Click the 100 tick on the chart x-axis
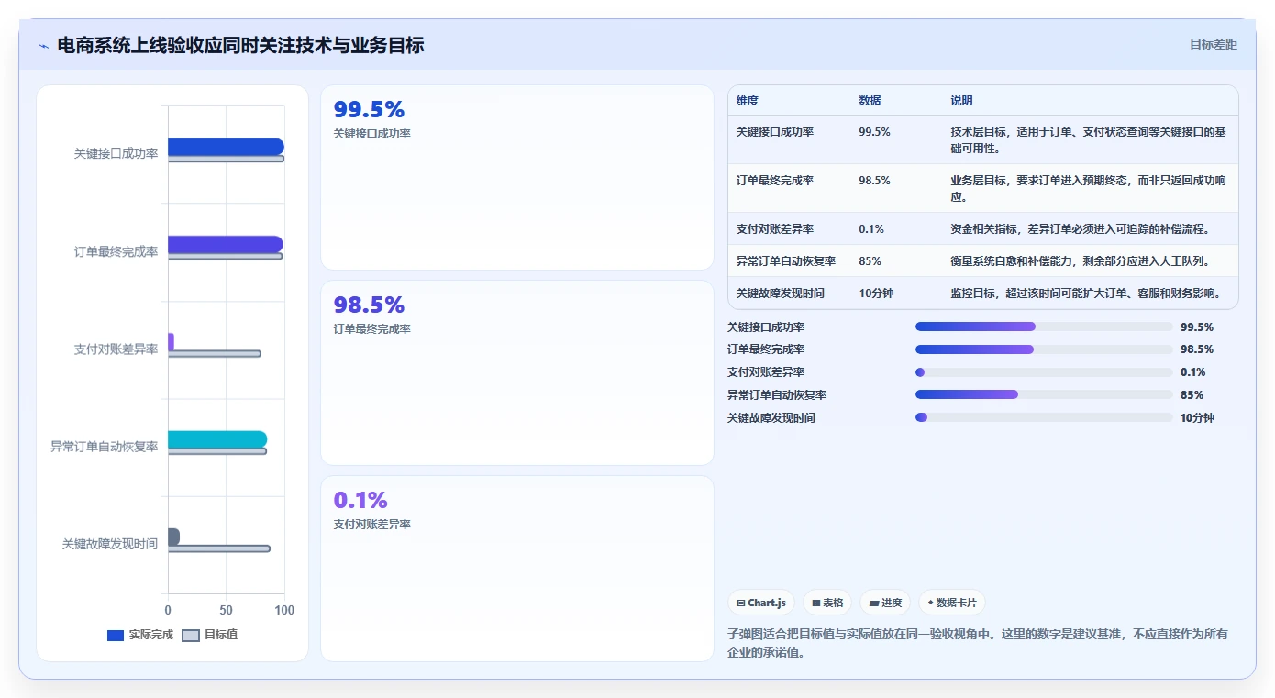Viewport: 1275px width, 698px height. pyautogui.click(x=284, y=610)
